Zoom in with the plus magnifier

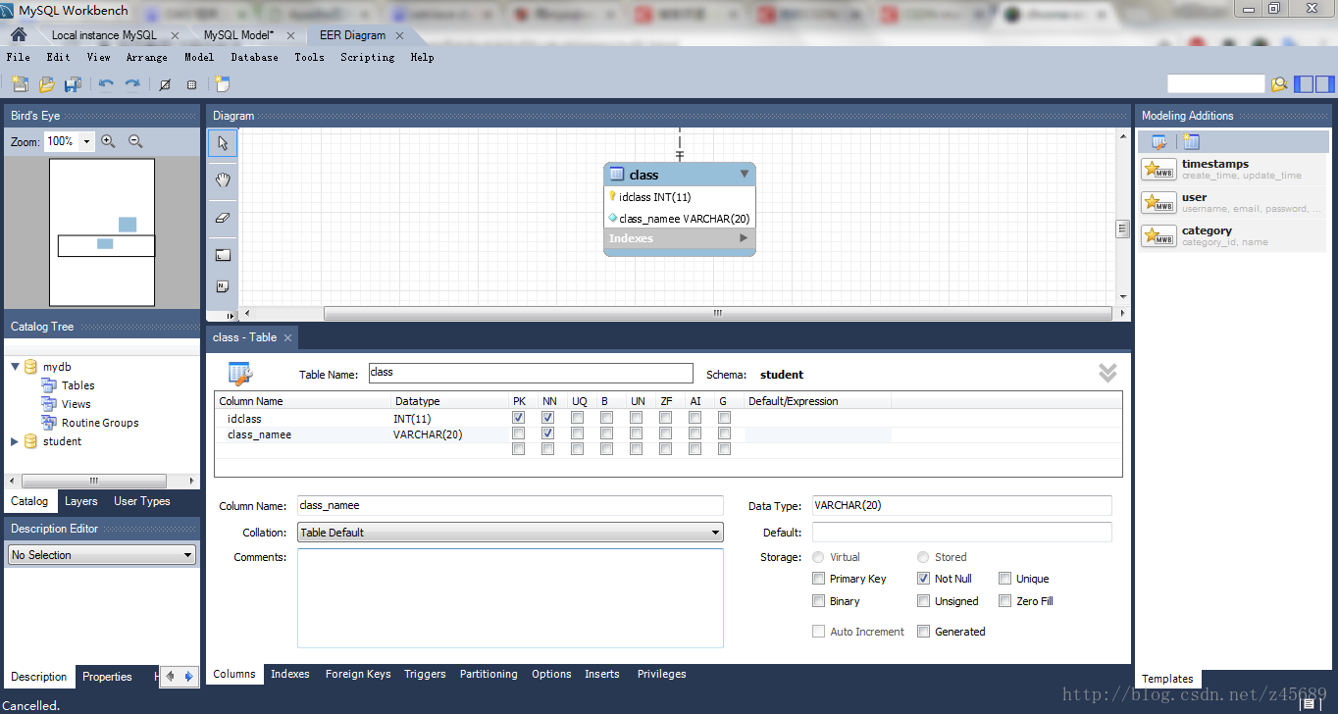pos(108,141)
